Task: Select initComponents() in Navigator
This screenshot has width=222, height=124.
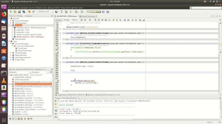Action: (22, 80)
